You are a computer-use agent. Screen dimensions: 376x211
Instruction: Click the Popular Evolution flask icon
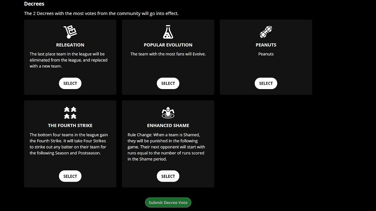tap(168, 32)
